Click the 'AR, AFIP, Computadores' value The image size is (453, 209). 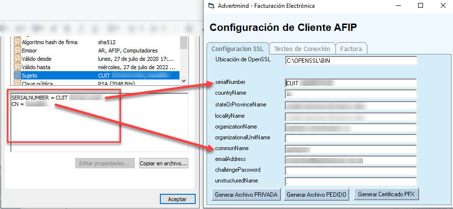[x=128, y=51]
